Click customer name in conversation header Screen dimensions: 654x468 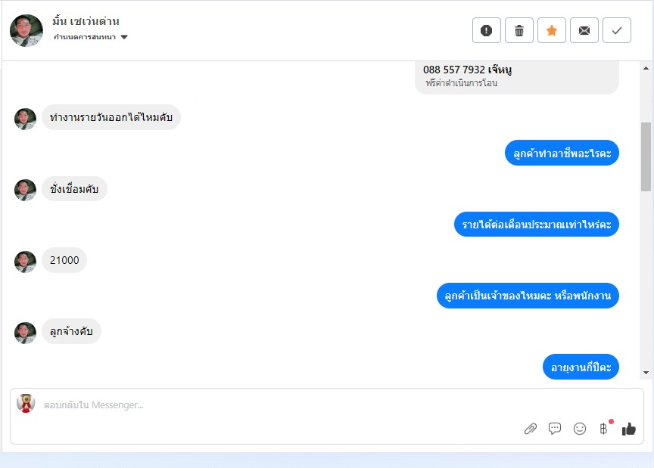pos(86,21)
